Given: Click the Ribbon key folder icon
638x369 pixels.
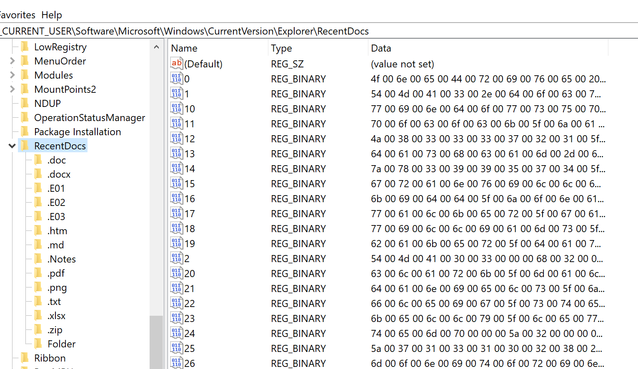Looking at the screenshot, I should pos(25,357).
